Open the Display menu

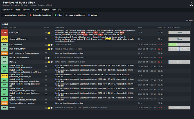[x=45, y=10]
